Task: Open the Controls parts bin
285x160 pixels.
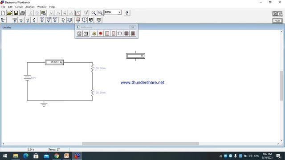Action: coord(84,20)
